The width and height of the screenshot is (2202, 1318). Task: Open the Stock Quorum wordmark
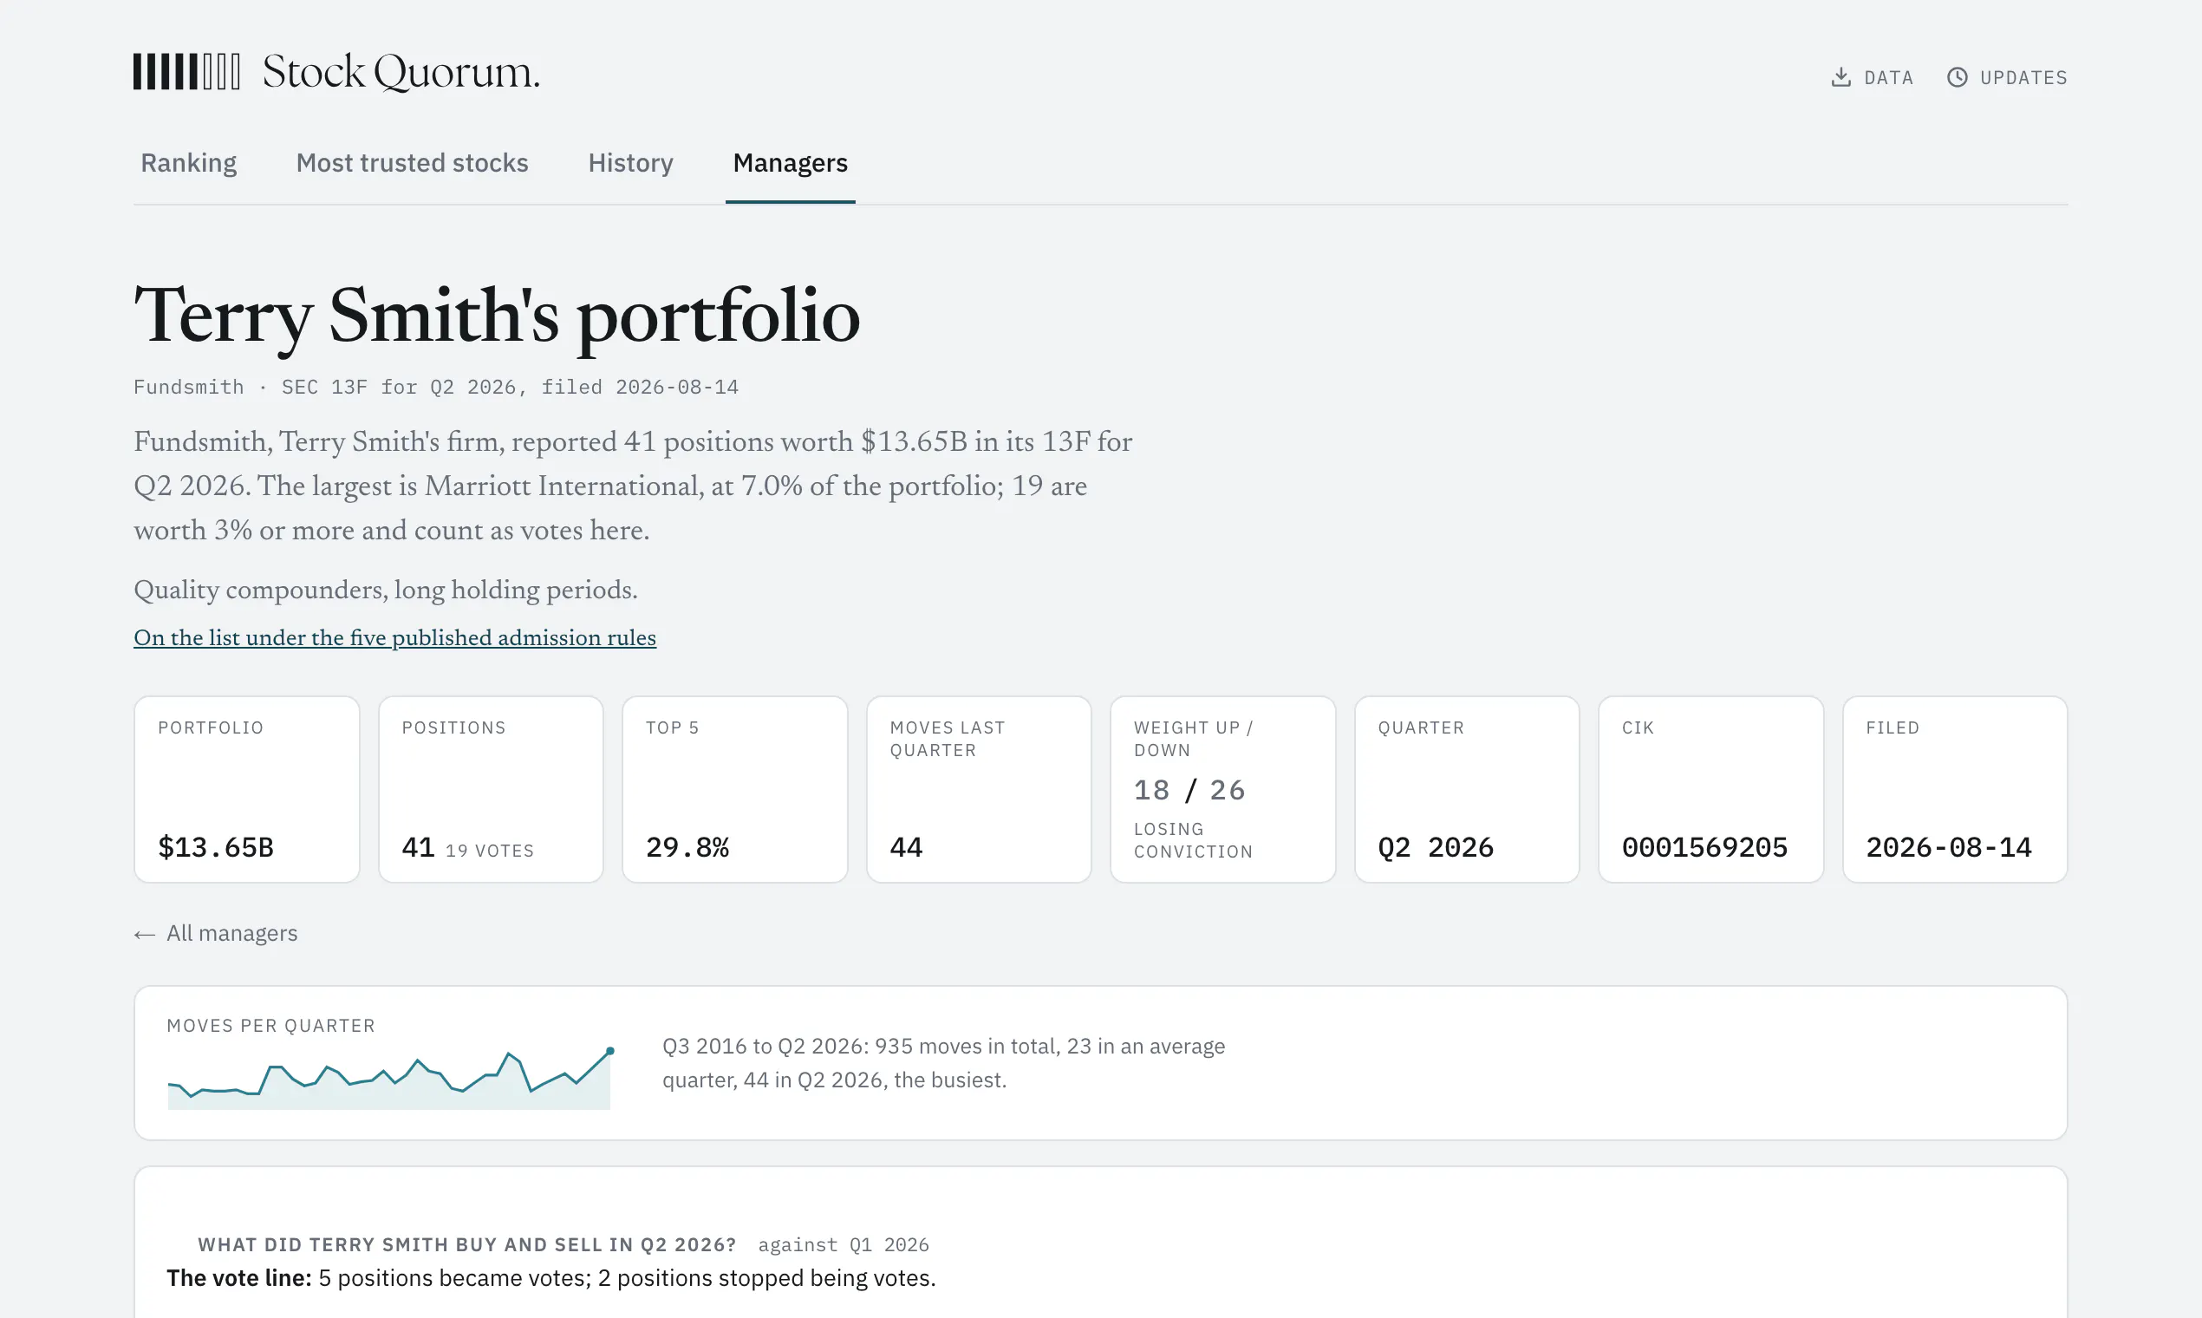pos(401,72)
